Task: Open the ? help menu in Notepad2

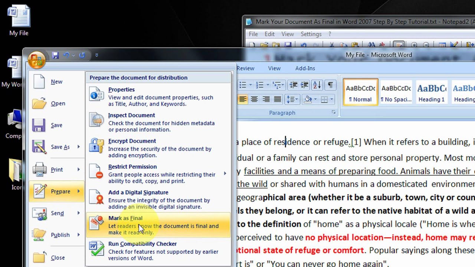Action: pyautogui.click(x=330, y=34)
